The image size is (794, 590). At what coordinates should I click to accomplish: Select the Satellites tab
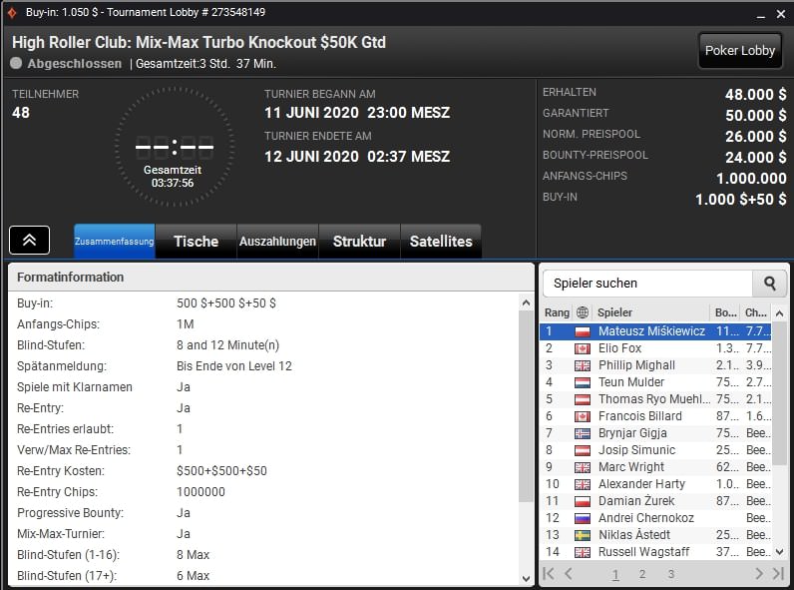pyautogui.click(x=441, y=242)
